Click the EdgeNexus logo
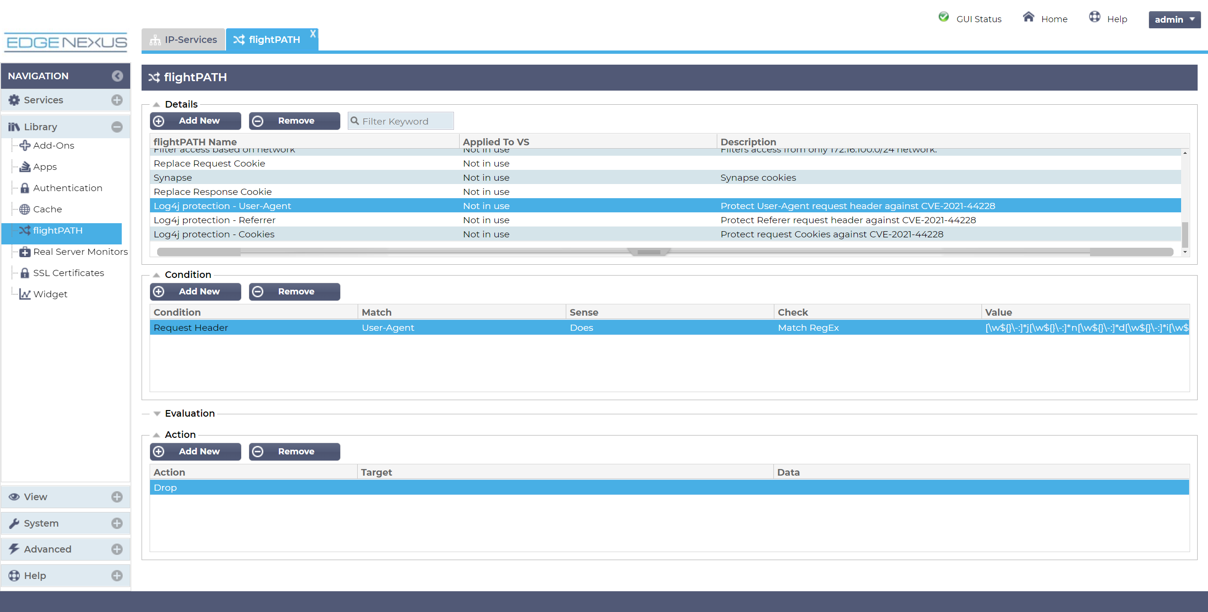 (66, 42)
